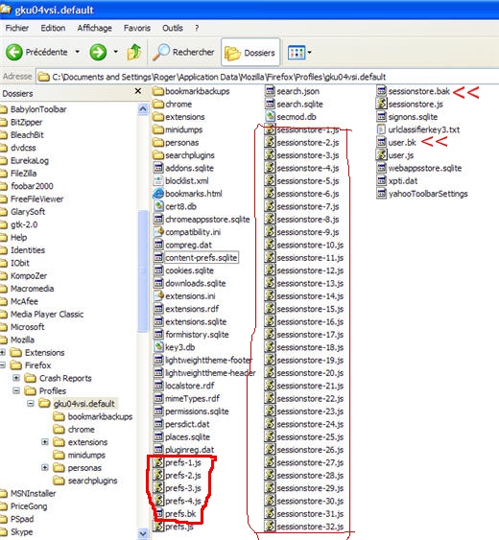Viewport: 499px width, 540px height.
Task: Select the places.sqlite file icon
Action: tap(158, 436)
